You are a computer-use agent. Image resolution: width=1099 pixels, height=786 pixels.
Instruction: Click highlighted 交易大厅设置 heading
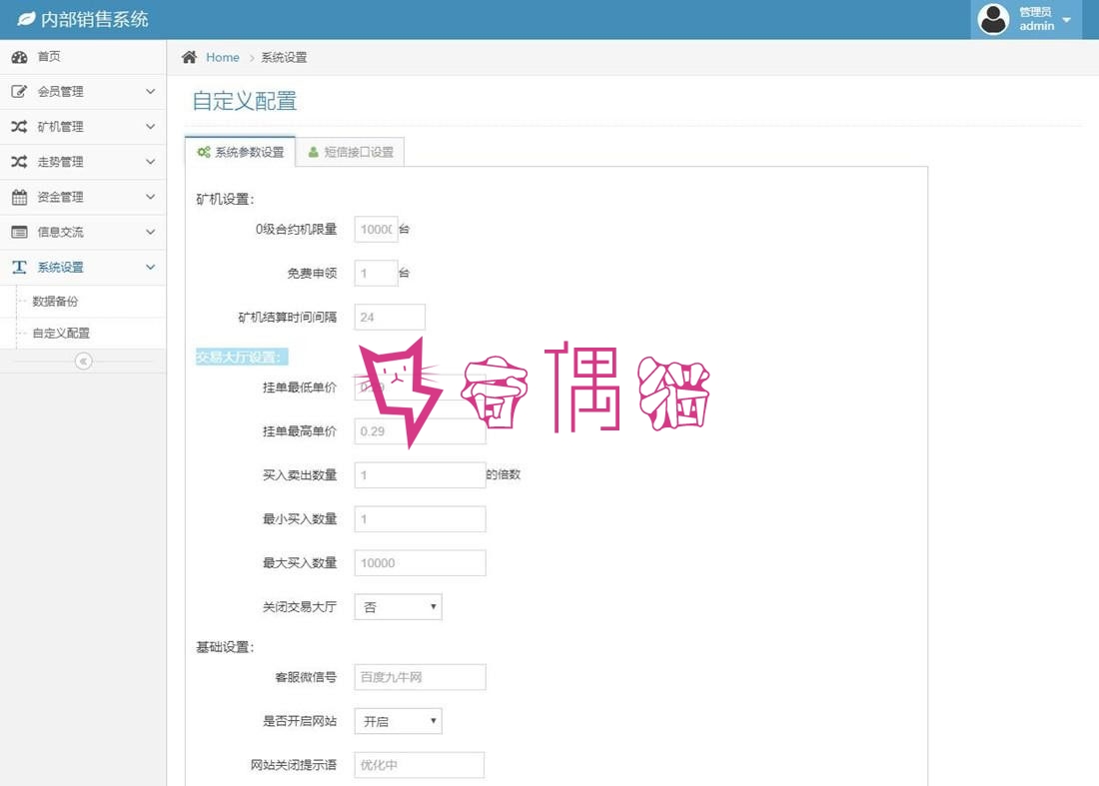(x=241, y=358)
